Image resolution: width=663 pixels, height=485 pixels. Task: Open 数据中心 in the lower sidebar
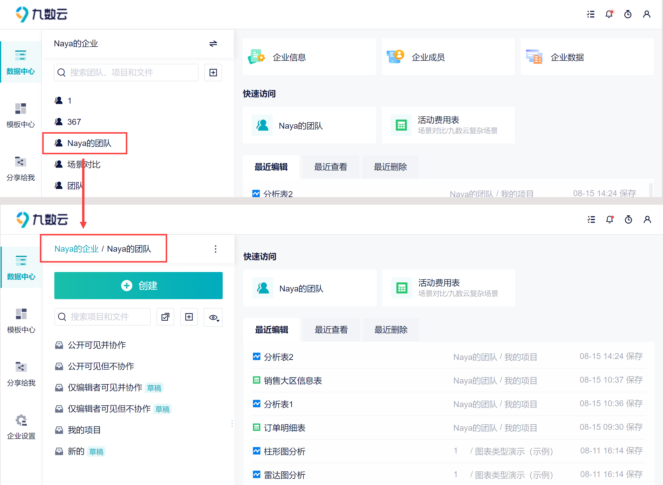coord(21,267)
